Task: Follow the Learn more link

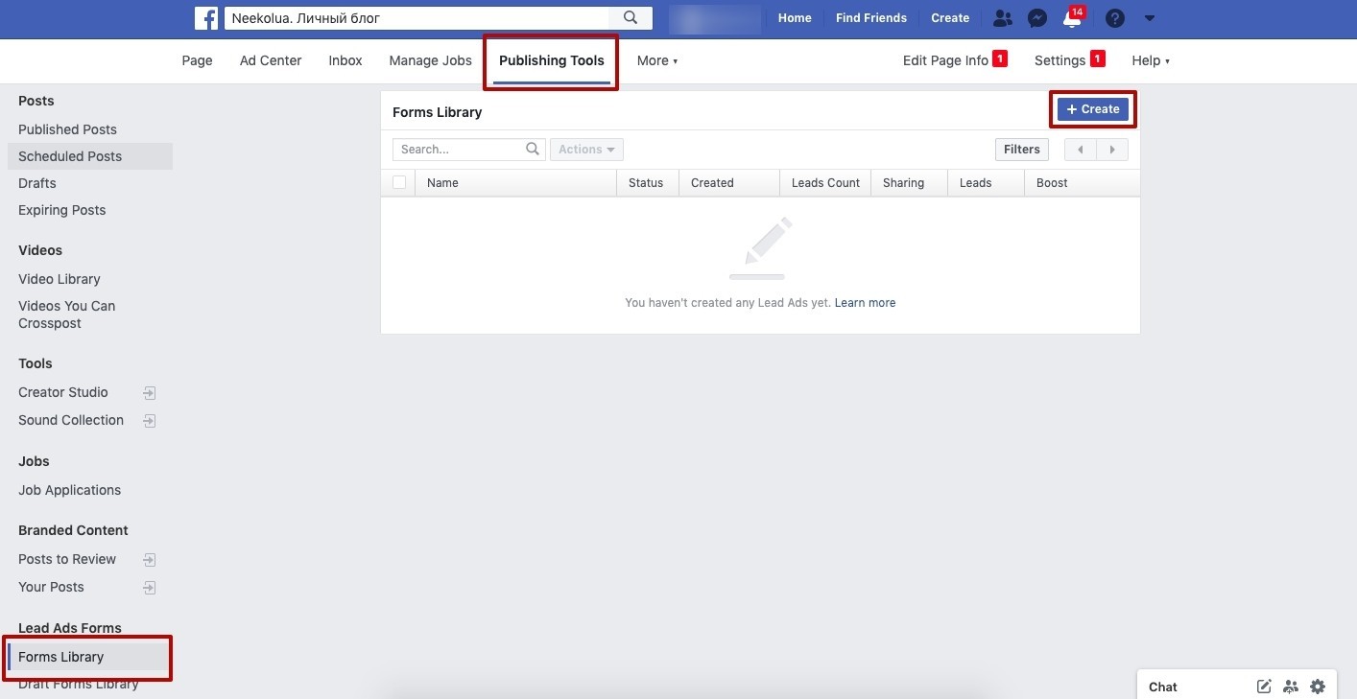Action: tap(865, 303)
